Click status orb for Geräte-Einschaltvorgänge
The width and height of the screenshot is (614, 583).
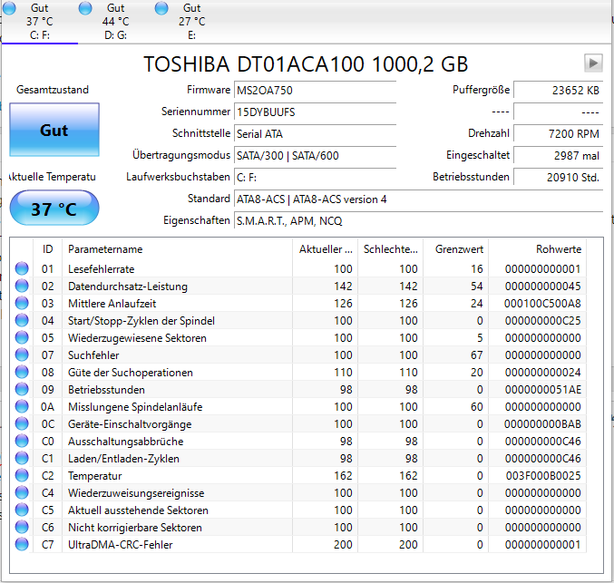click(x=22, y=423)
